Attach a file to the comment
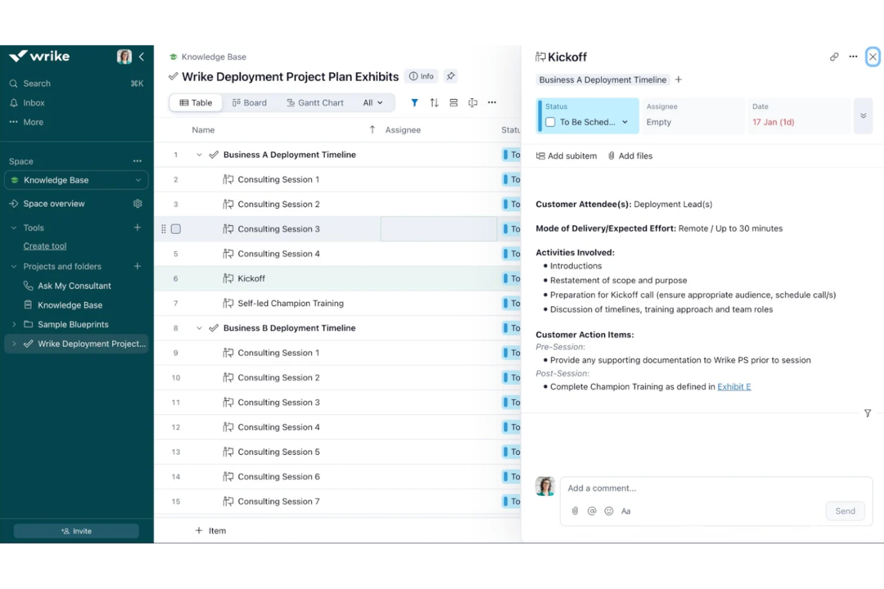 pos(575,511)
